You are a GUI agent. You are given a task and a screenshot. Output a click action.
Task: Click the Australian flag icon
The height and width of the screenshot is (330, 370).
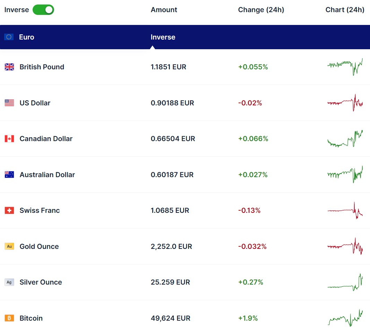9,175
